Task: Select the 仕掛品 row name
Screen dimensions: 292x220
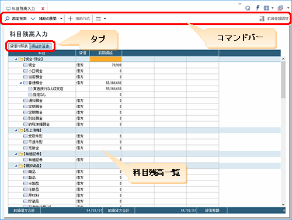Action: click(34, 189)
